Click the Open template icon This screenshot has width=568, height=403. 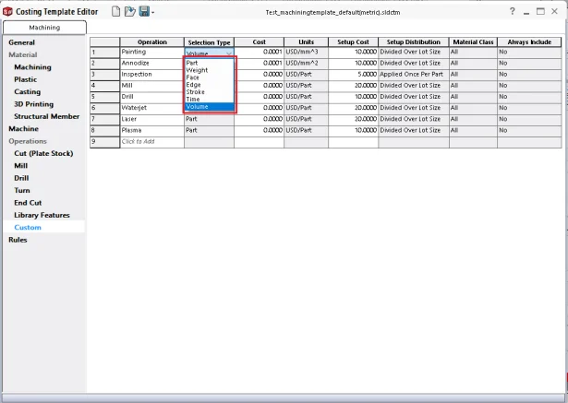tap(129, 12)
